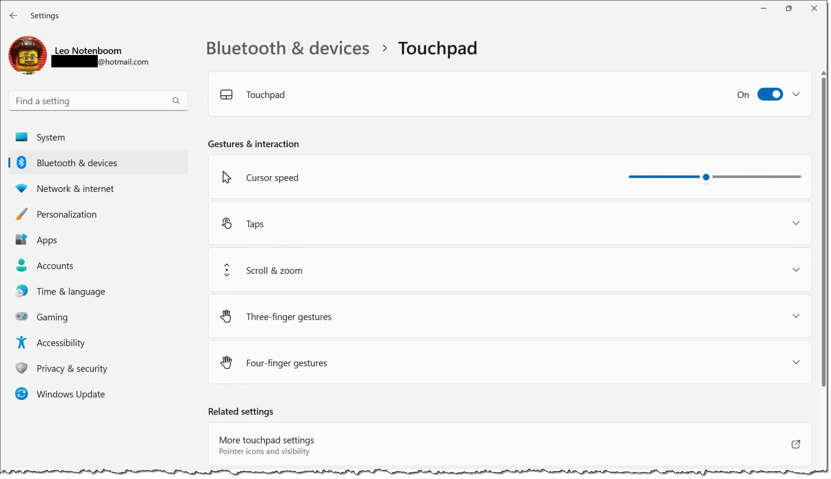Click the Privacy & security shield icon

(21, 368)
